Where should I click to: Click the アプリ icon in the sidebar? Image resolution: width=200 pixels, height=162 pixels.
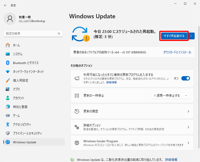pyautogui.click(x=8, y=89)
